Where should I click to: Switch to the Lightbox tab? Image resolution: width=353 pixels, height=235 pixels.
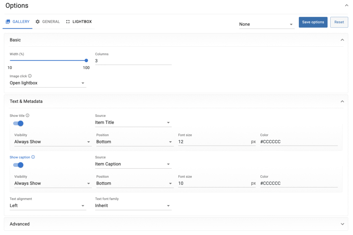click(x=79, y=22)
